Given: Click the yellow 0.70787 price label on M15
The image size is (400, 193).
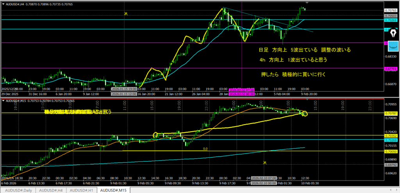Looking at the screenshot, I should pos(390,113).
